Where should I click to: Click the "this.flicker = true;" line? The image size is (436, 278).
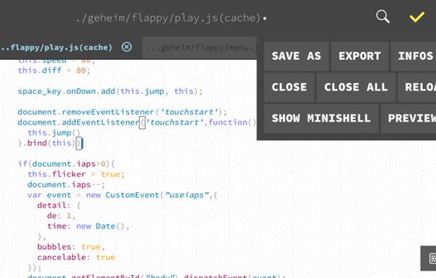[76, 174]
